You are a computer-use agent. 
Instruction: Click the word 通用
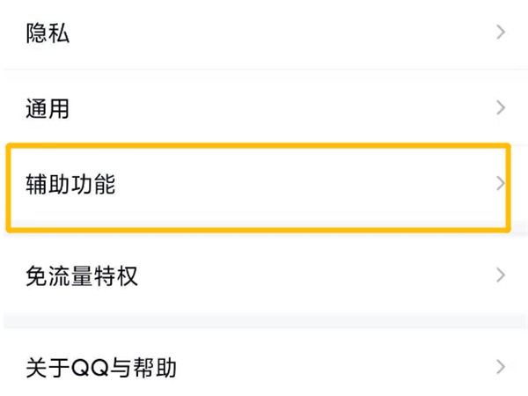point(48,110)
